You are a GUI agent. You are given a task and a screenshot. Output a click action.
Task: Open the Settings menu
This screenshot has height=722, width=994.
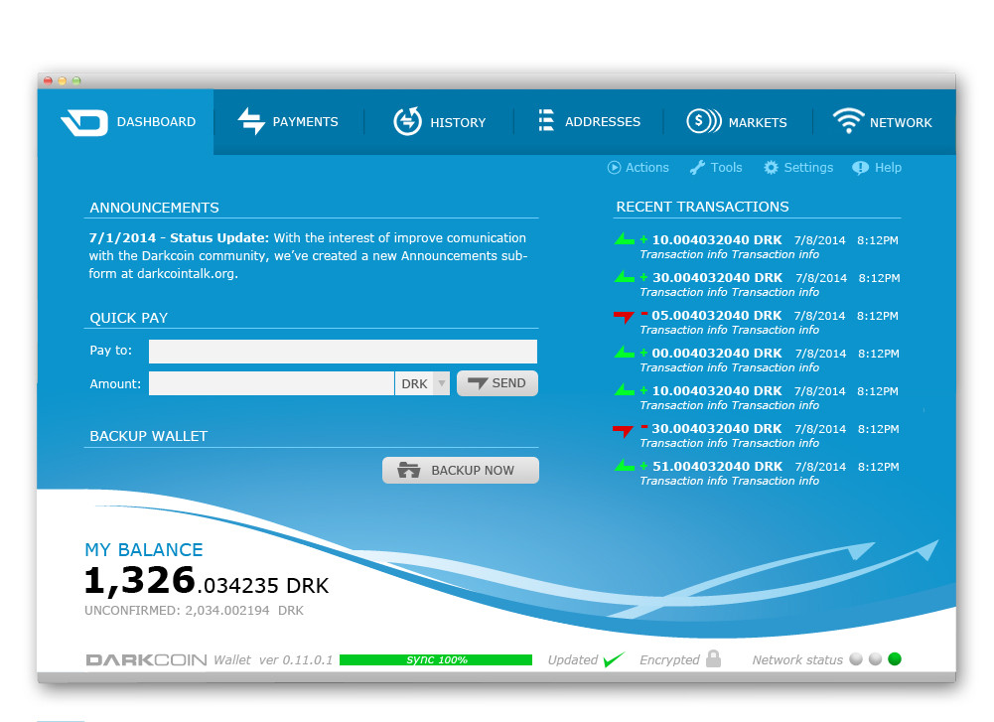(x=798, y=168)
